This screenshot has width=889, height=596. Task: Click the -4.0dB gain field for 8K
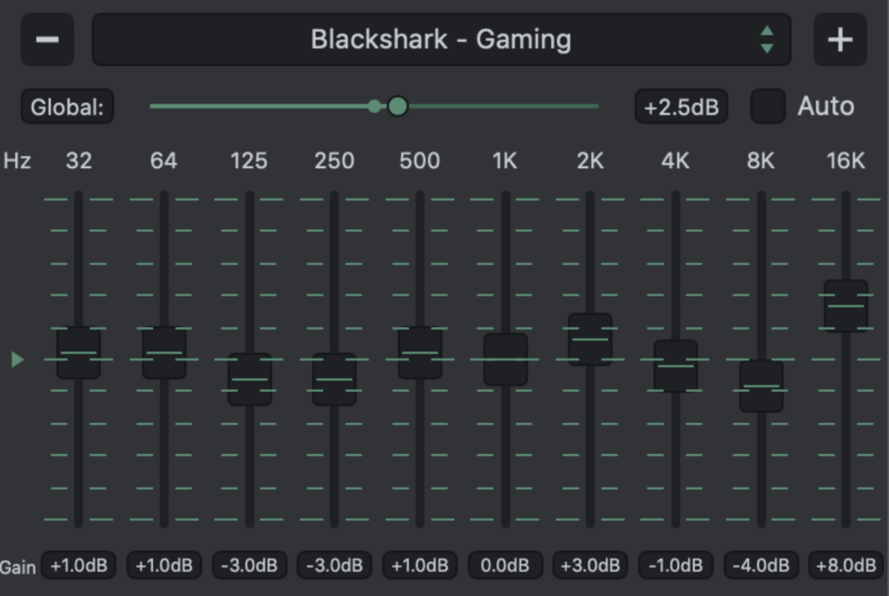click(761, 566)
